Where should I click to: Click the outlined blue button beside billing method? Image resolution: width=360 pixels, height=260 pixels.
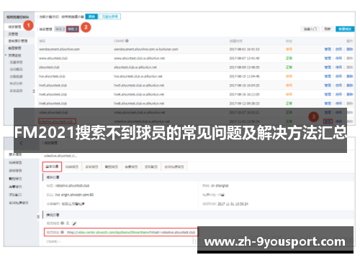(109, 17)
